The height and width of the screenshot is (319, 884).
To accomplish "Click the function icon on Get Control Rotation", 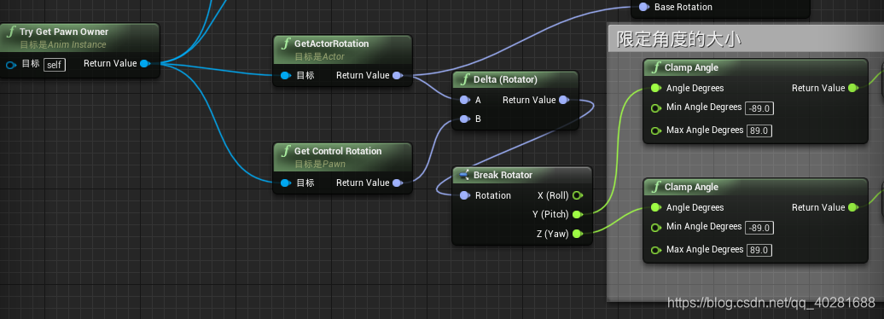I will coord(286,151).
